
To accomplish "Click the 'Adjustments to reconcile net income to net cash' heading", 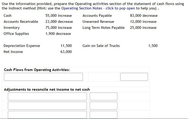I will coord(47,89).
